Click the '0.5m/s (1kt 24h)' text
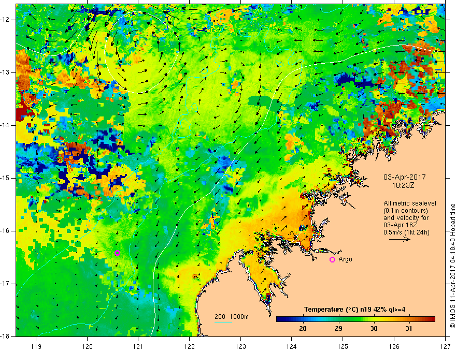 (x=406, y=232)
